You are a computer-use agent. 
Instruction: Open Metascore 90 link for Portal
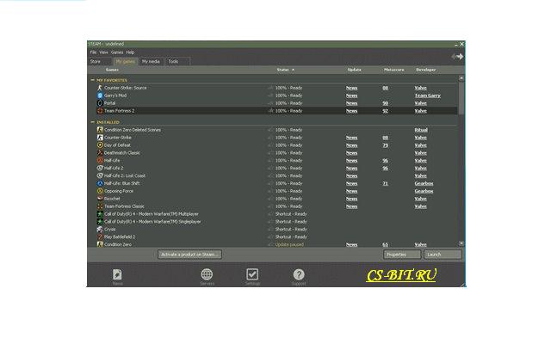click(x=385, y=103)
